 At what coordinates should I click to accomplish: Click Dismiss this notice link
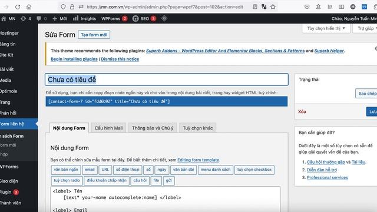point(120,59)
